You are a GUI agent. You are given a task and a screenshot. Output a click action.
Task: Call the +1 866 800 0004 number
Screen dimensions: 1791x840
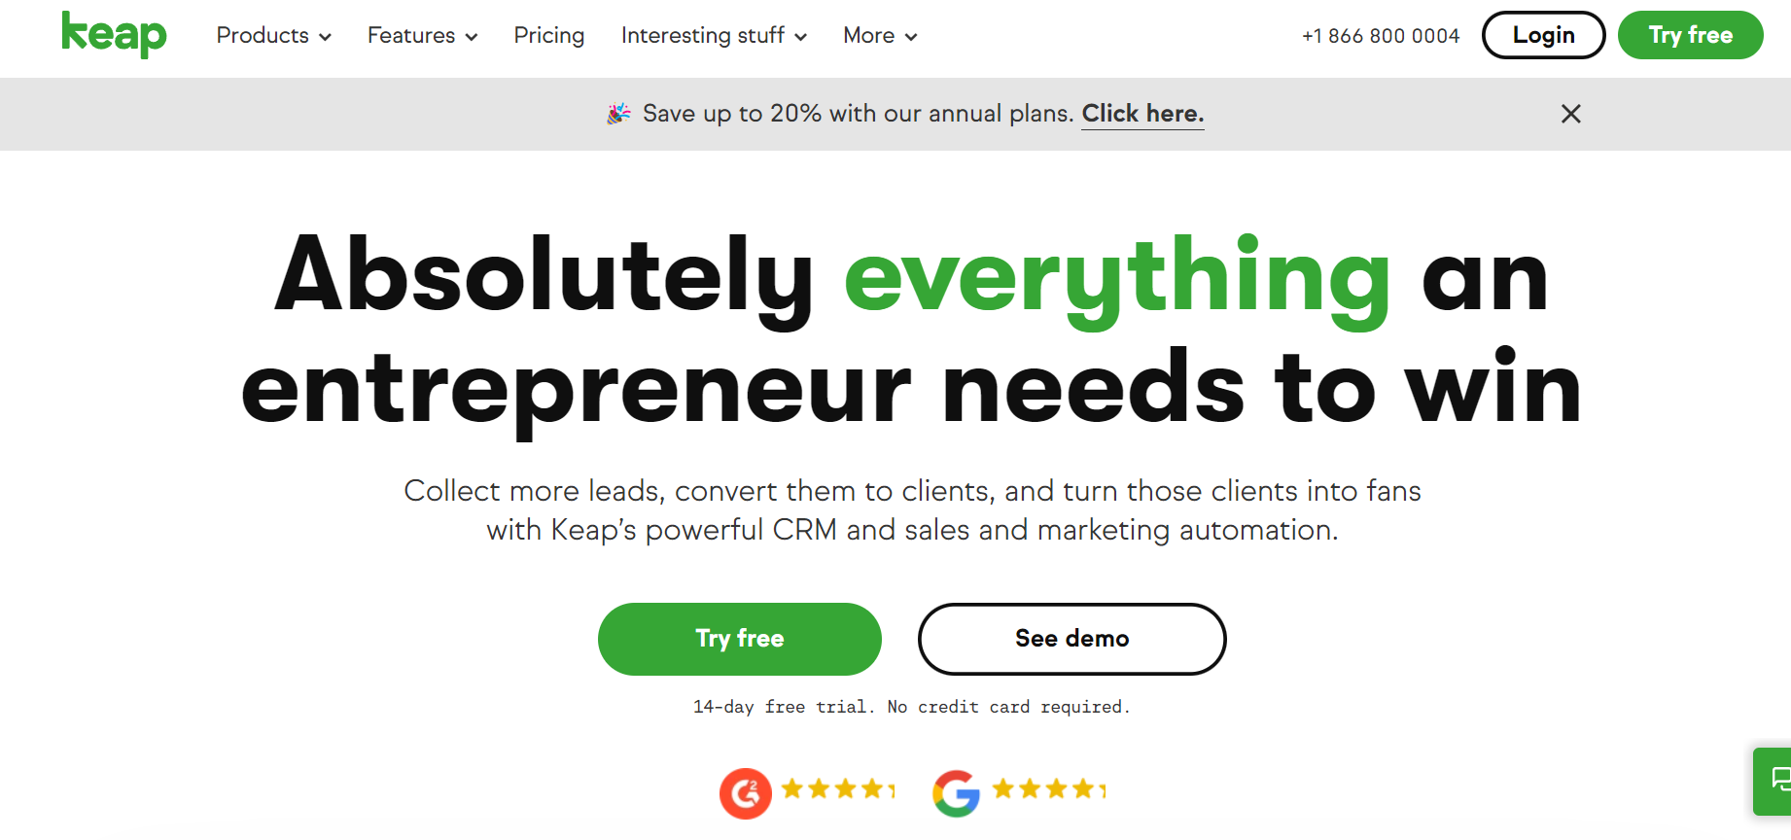1381,36
